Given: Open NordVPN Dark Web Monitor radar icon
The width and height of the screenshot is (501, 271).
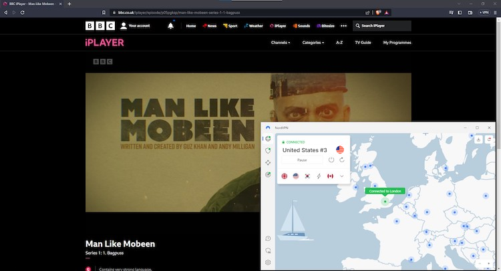Looking at the screenshot, I should (268, 175).
